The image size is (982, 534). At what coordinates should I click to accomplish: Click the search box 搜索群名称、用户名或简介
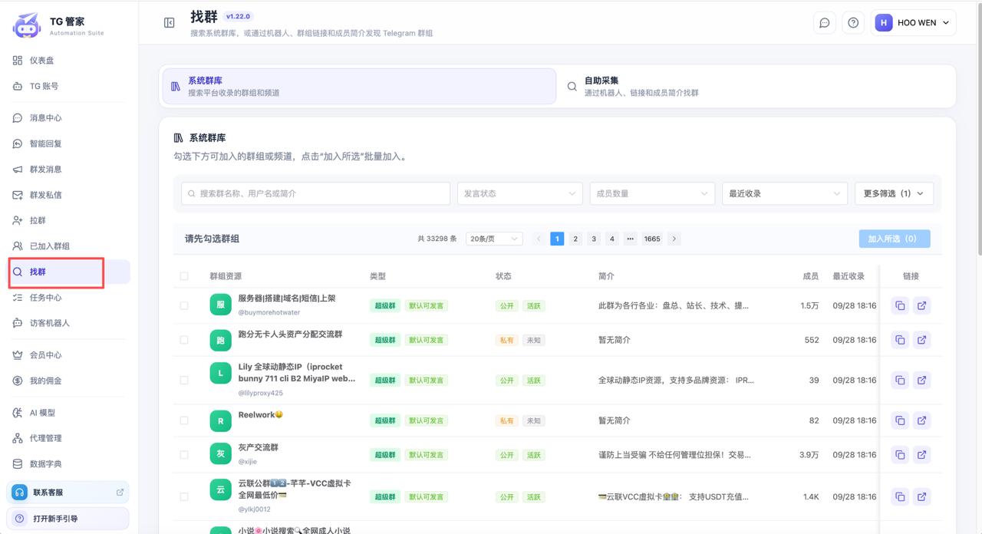click(x=316, y=193)
